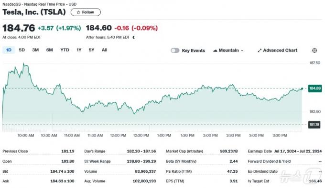This screenshot has height=188, width=325.
Task: Open the Mountain chart type dropdown
Action: pos(228,50)
